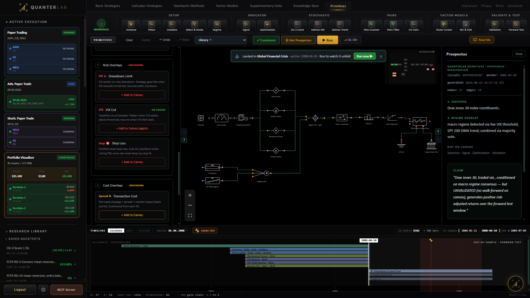530x298 pixels.
Task: Open the OU Pairs tool
Action: (x=414, y=26)
